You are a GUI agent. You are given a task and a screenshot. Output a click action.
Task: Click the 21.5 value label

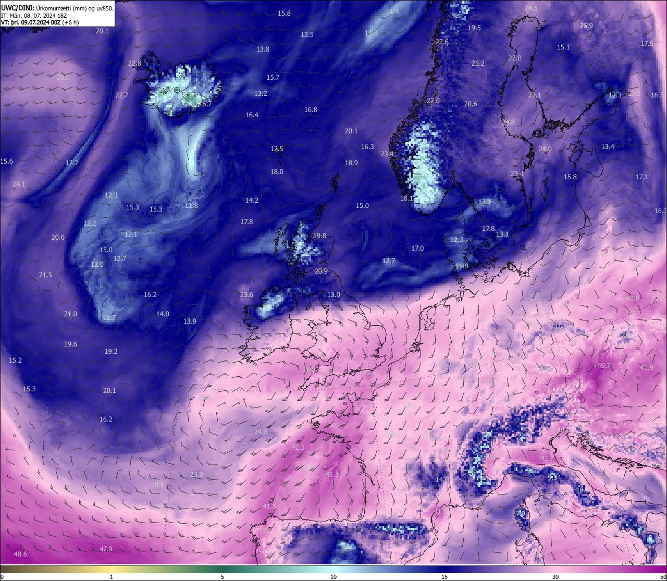click(x=45, y=275)
